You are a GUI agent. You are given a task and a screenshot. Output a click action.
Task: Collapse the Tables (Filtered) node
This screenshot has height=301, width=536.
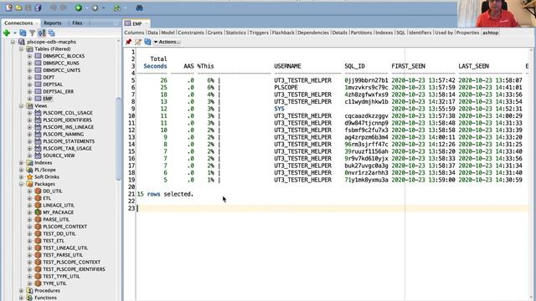click(21, 48)
